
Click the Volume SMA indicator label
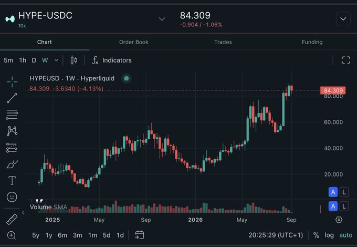point(48,207)
